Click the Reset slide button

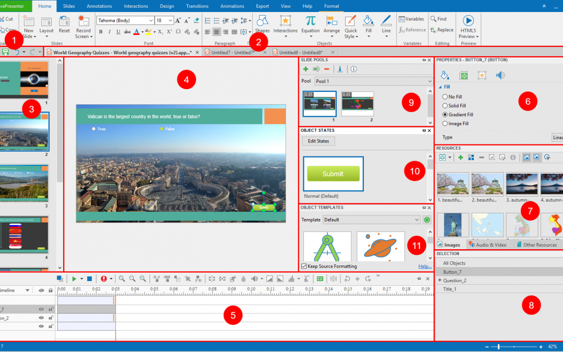[64, 25]
